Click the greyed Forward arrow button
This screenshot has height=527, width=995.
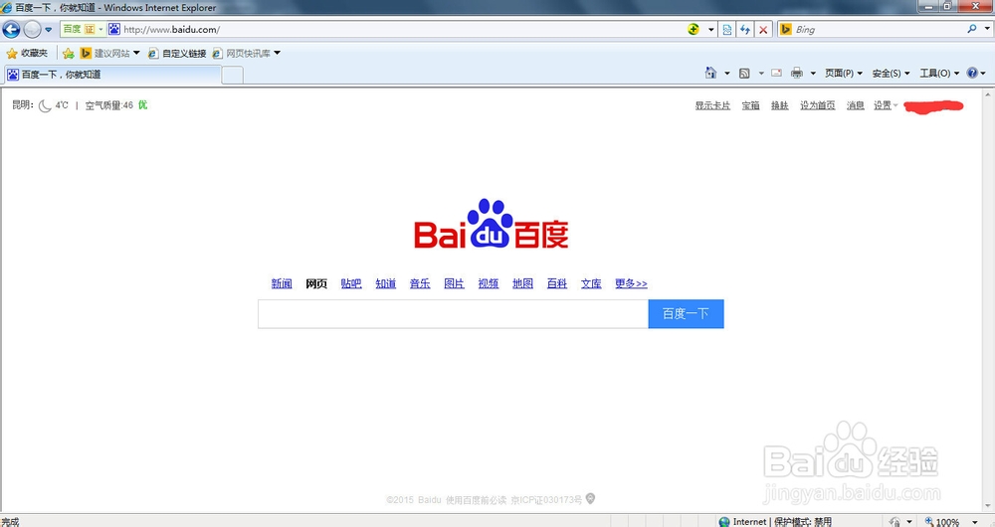tap(32, 29)
